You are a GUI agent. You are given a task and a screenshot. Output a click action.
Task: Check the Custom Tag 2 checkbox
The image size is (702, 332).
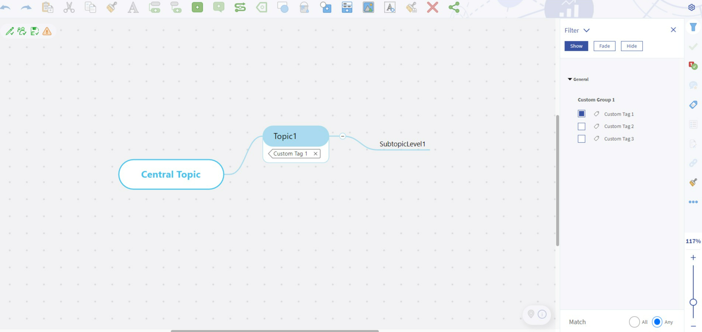point(581,126)
